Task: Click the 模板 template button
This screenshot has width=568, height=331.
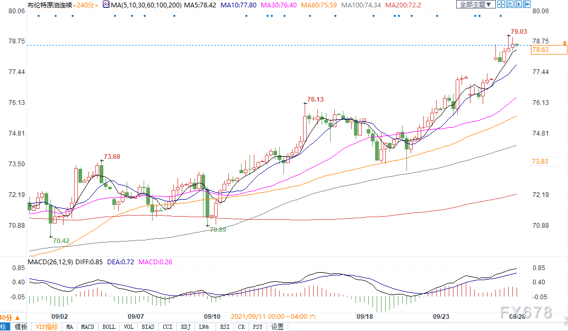Action: pos(21,327)
